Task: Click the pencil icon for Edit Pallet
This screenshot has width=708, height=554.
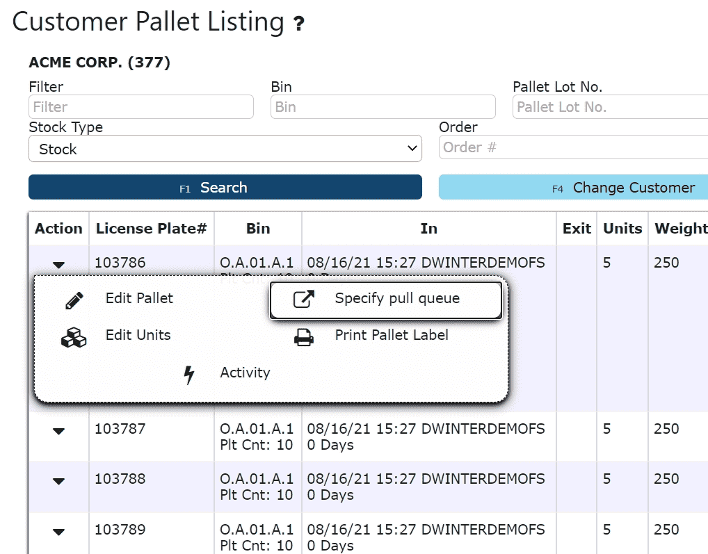Action: [x=74, y=300]
